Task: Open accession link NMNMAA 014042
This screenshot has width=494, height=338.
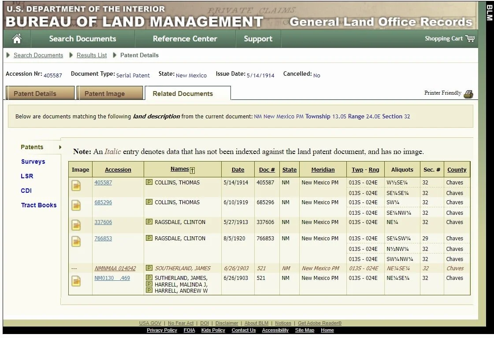Action: (115, 268)
